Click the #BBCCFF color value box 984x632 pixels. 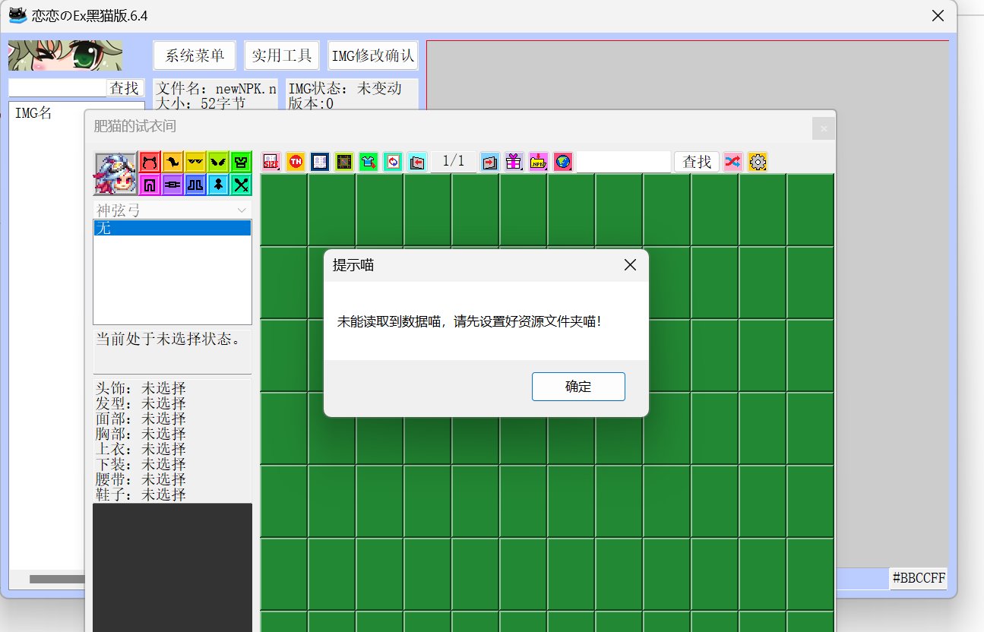pyautogui.click(x=919, y=579)
